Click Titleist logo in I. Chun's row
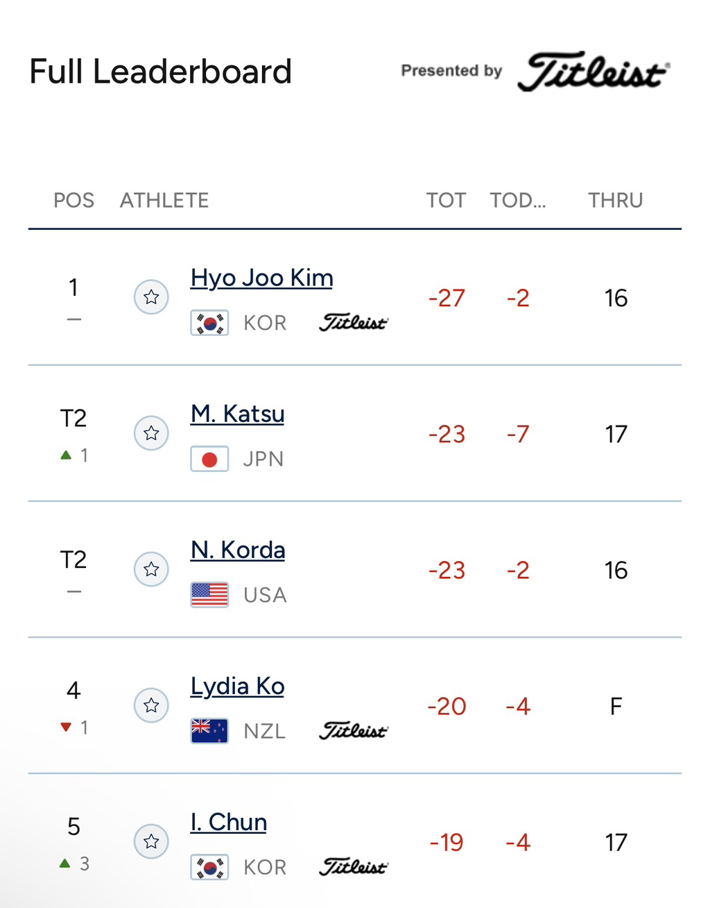The width and height of the screenshot is (710, 908). coord(354,867)
